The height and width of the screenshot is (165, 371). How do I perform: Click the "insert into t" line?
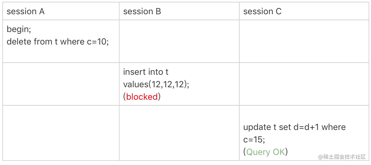coord(146,72)
